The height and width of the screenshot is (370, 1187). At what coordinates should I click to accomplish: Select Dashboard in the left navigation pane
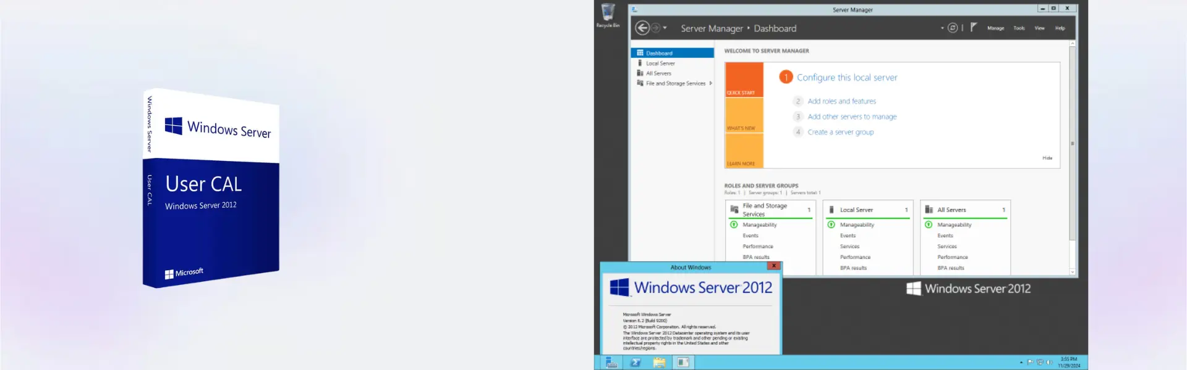(673, 53)
